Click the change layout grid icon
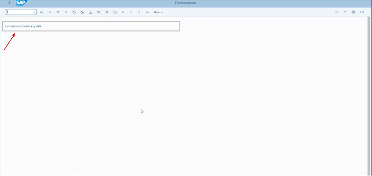372x176 pixels. pos(107,12)
